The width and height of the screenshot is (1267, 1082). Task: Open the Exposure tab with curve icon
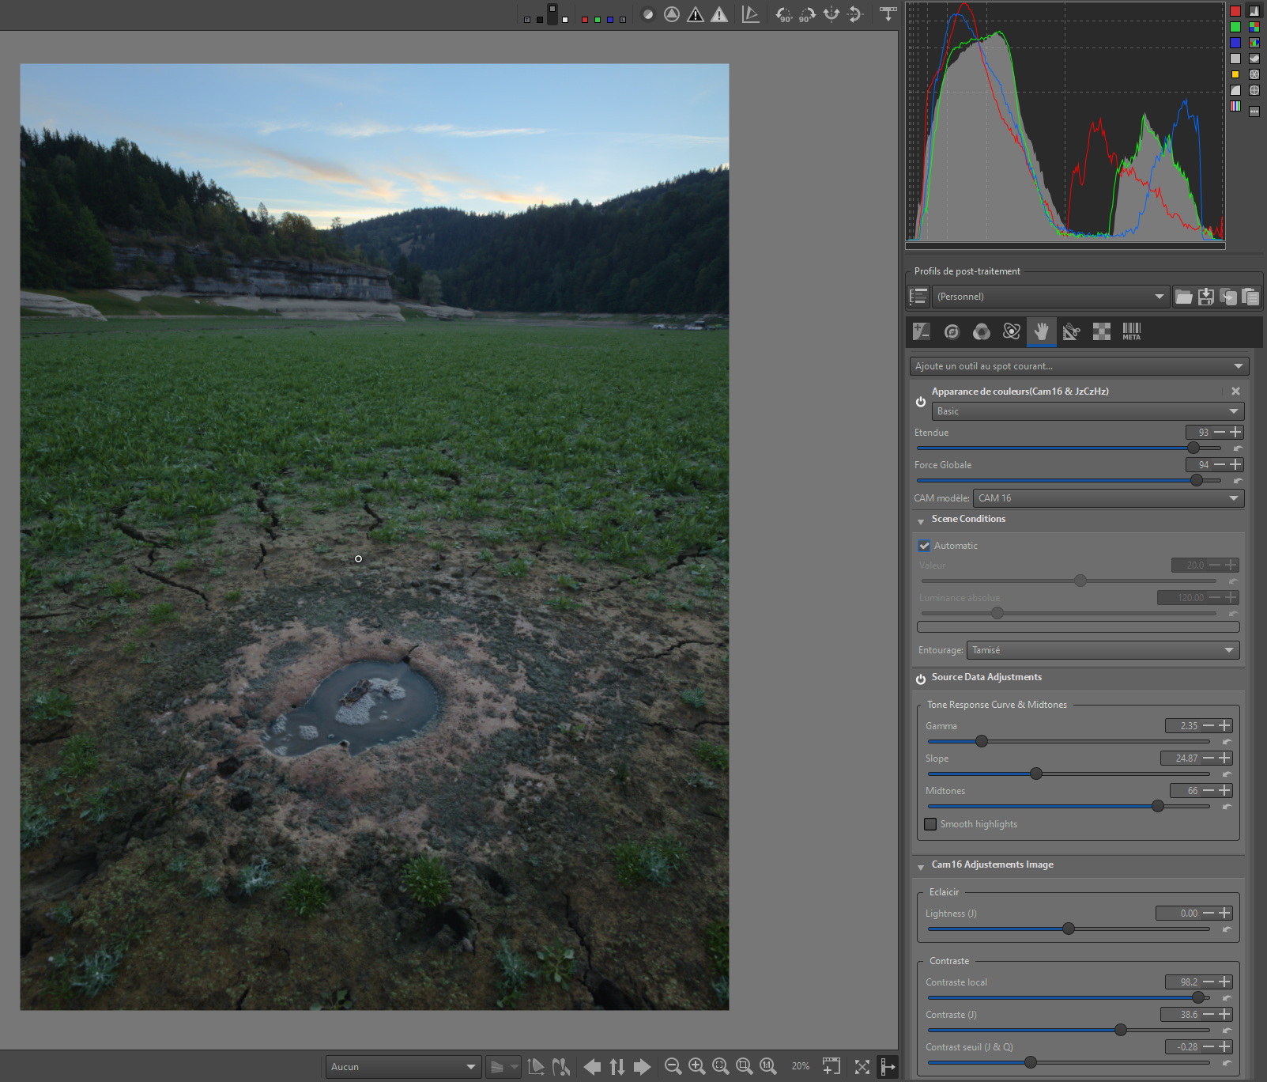[x=921, y=331]
